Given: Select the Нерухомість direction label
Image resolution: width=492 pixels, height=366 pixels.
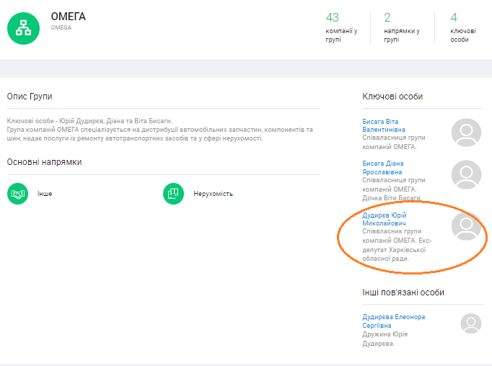Looking at the screenshot, I should click(213, 194).
